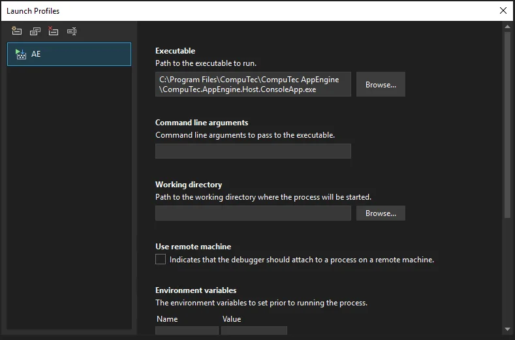
Task: Rename the selected launch profile
Action: pyautogui.click(x=72, y=31)
